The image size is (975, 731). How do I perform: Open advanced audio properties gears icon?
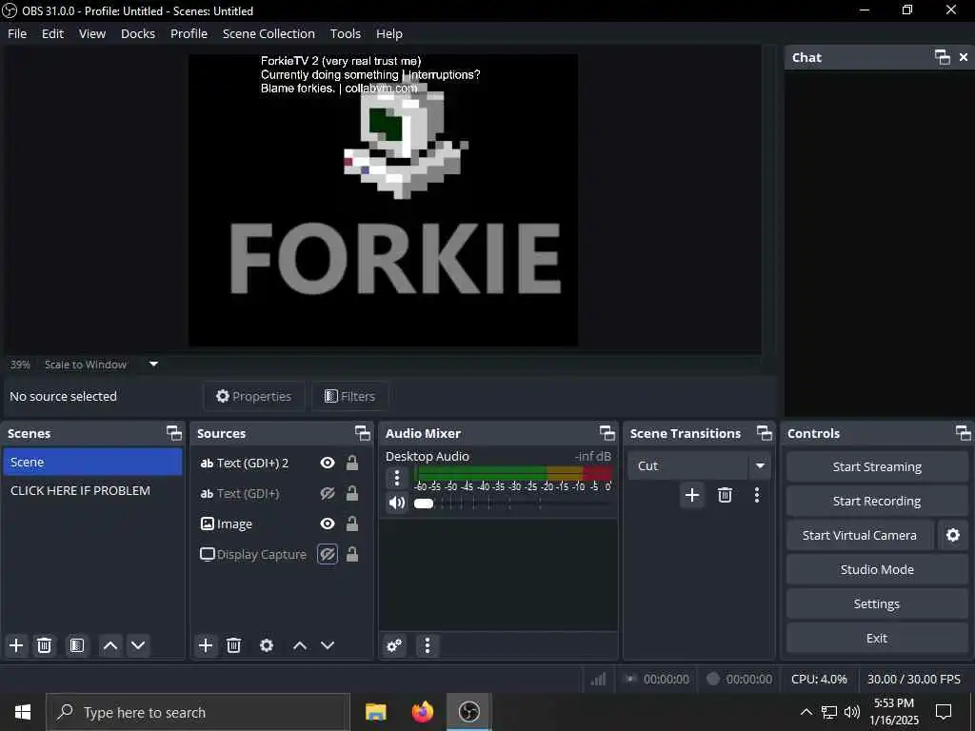pos(394,645)
